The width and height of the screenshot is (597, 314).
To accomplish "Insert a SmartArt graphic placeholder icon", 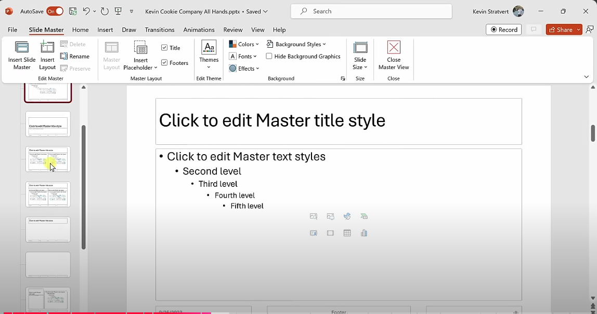I will (x=364, y=216).
